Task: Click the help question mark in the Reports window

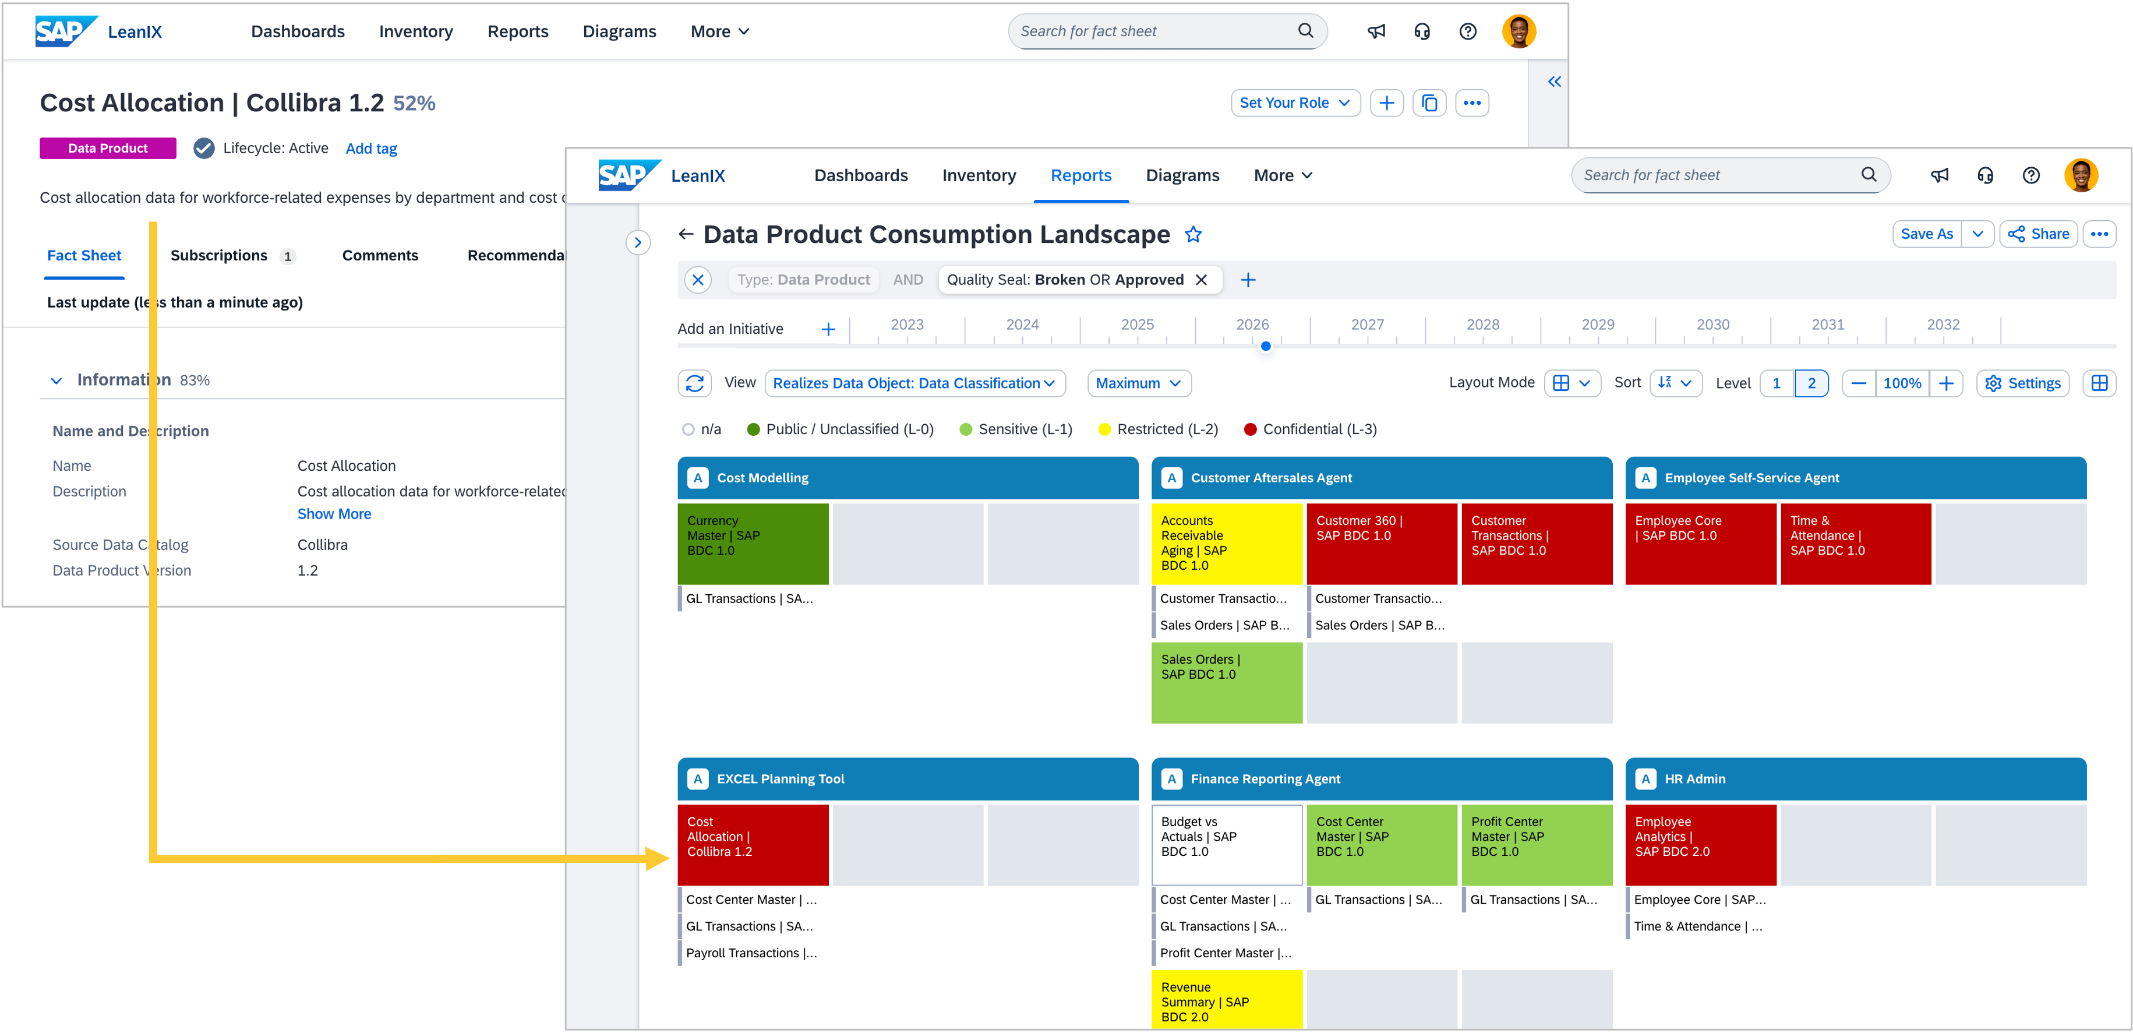Action: tap(2031, 175)
